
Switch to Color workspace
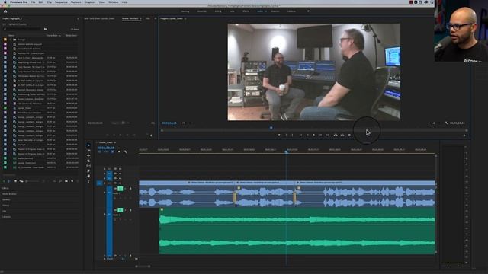point(232,11)
